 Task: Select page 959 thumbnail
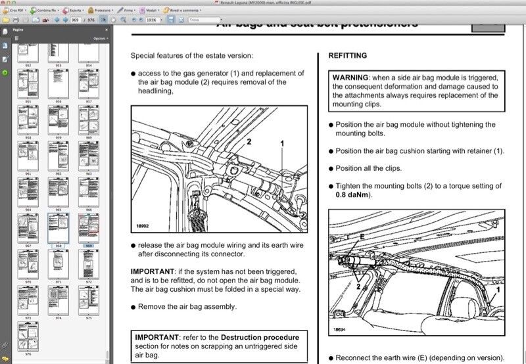[59, 120]
